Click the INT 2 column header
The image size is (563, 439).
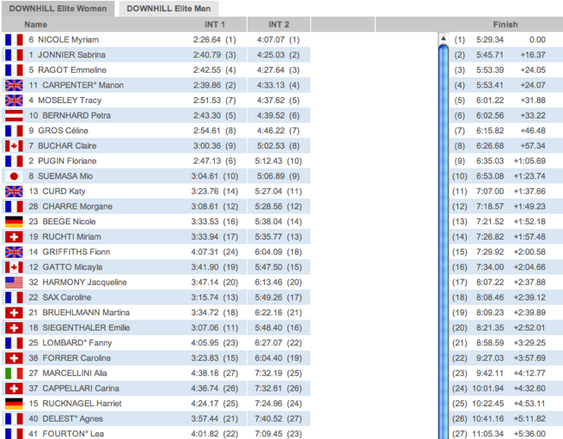(x=278, y=25)
